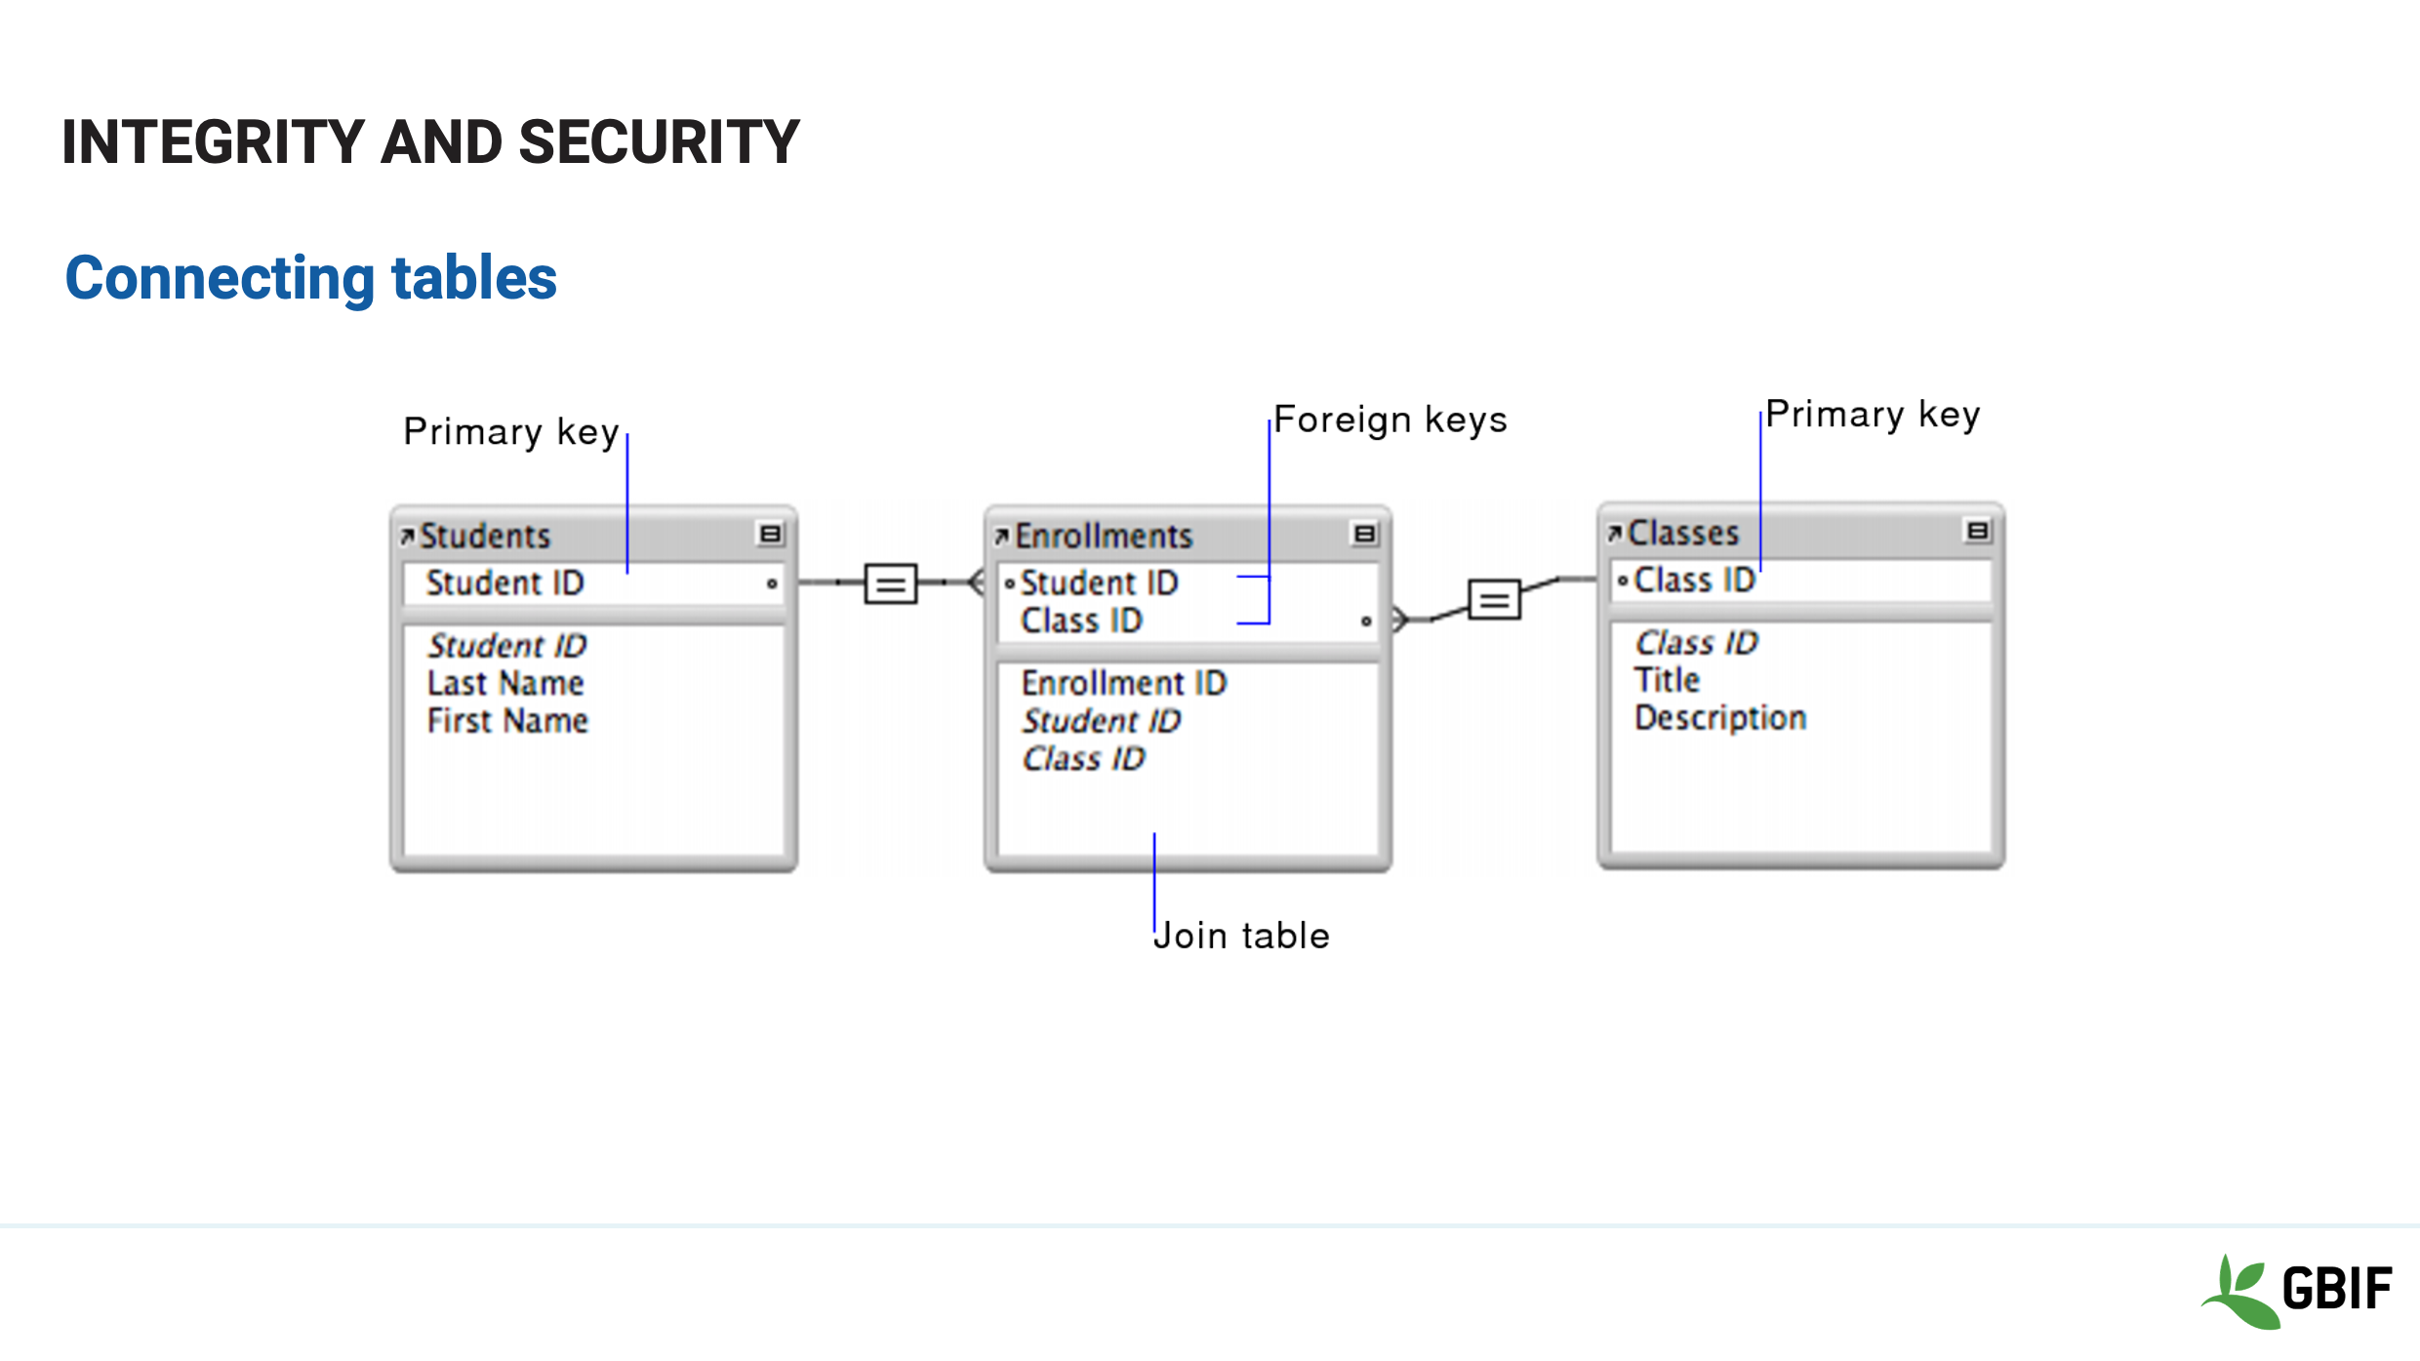The image size is (2420, 1361).
Task: Select the Last Name field in Students
Action: click(505, 683)
